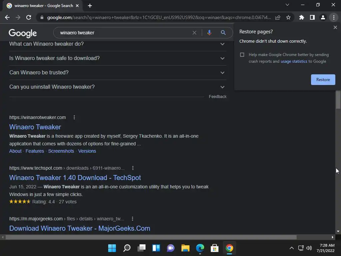Image resolution: width=341 pixels, height=256 pixels.
Task: Open Winaero Tweaker 1.40 Download TechSpot
Action: [x=75, y=178]
